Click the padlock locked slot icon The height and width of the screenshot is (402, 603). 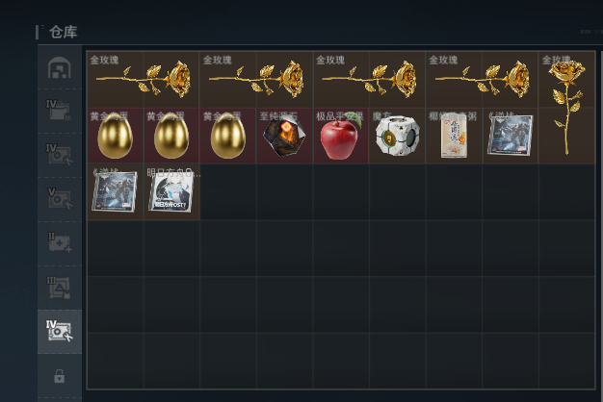click(59, 376)
